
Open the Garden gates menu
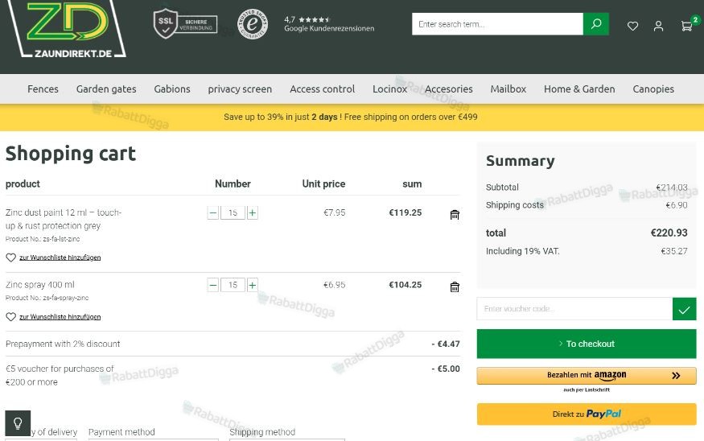point(106,89)
